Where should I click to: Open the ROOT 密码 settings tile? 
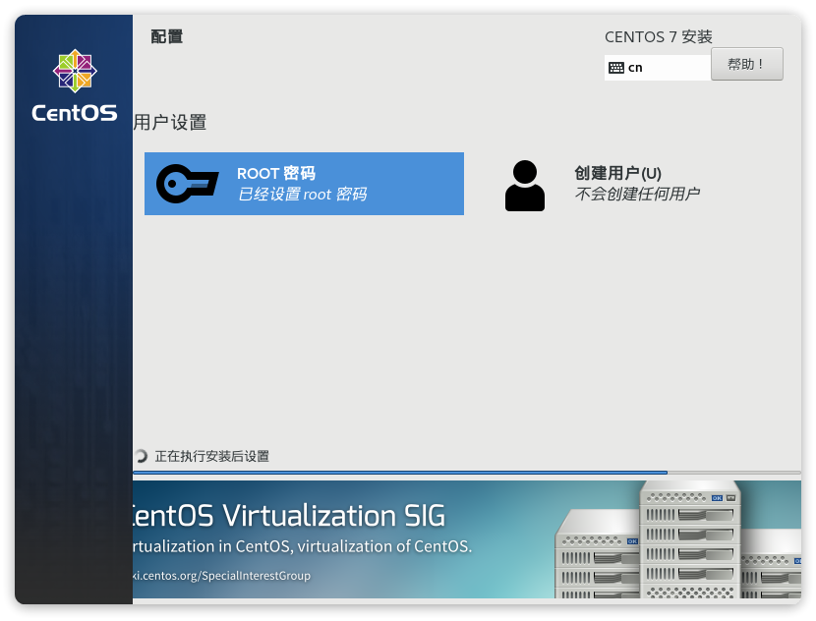pos(304,184)
